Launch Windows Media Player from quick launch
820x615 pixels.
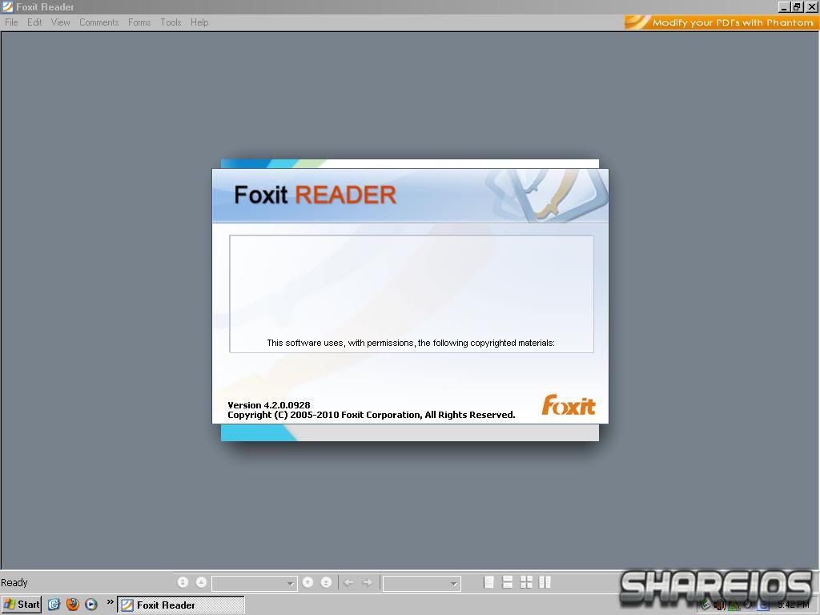(91, 605)
